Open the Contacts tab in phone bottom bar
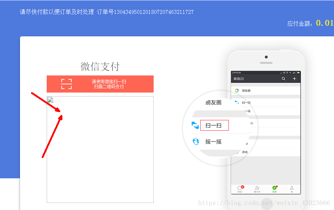The height and width of the screenshot is (210, 334). pos(257,189)
